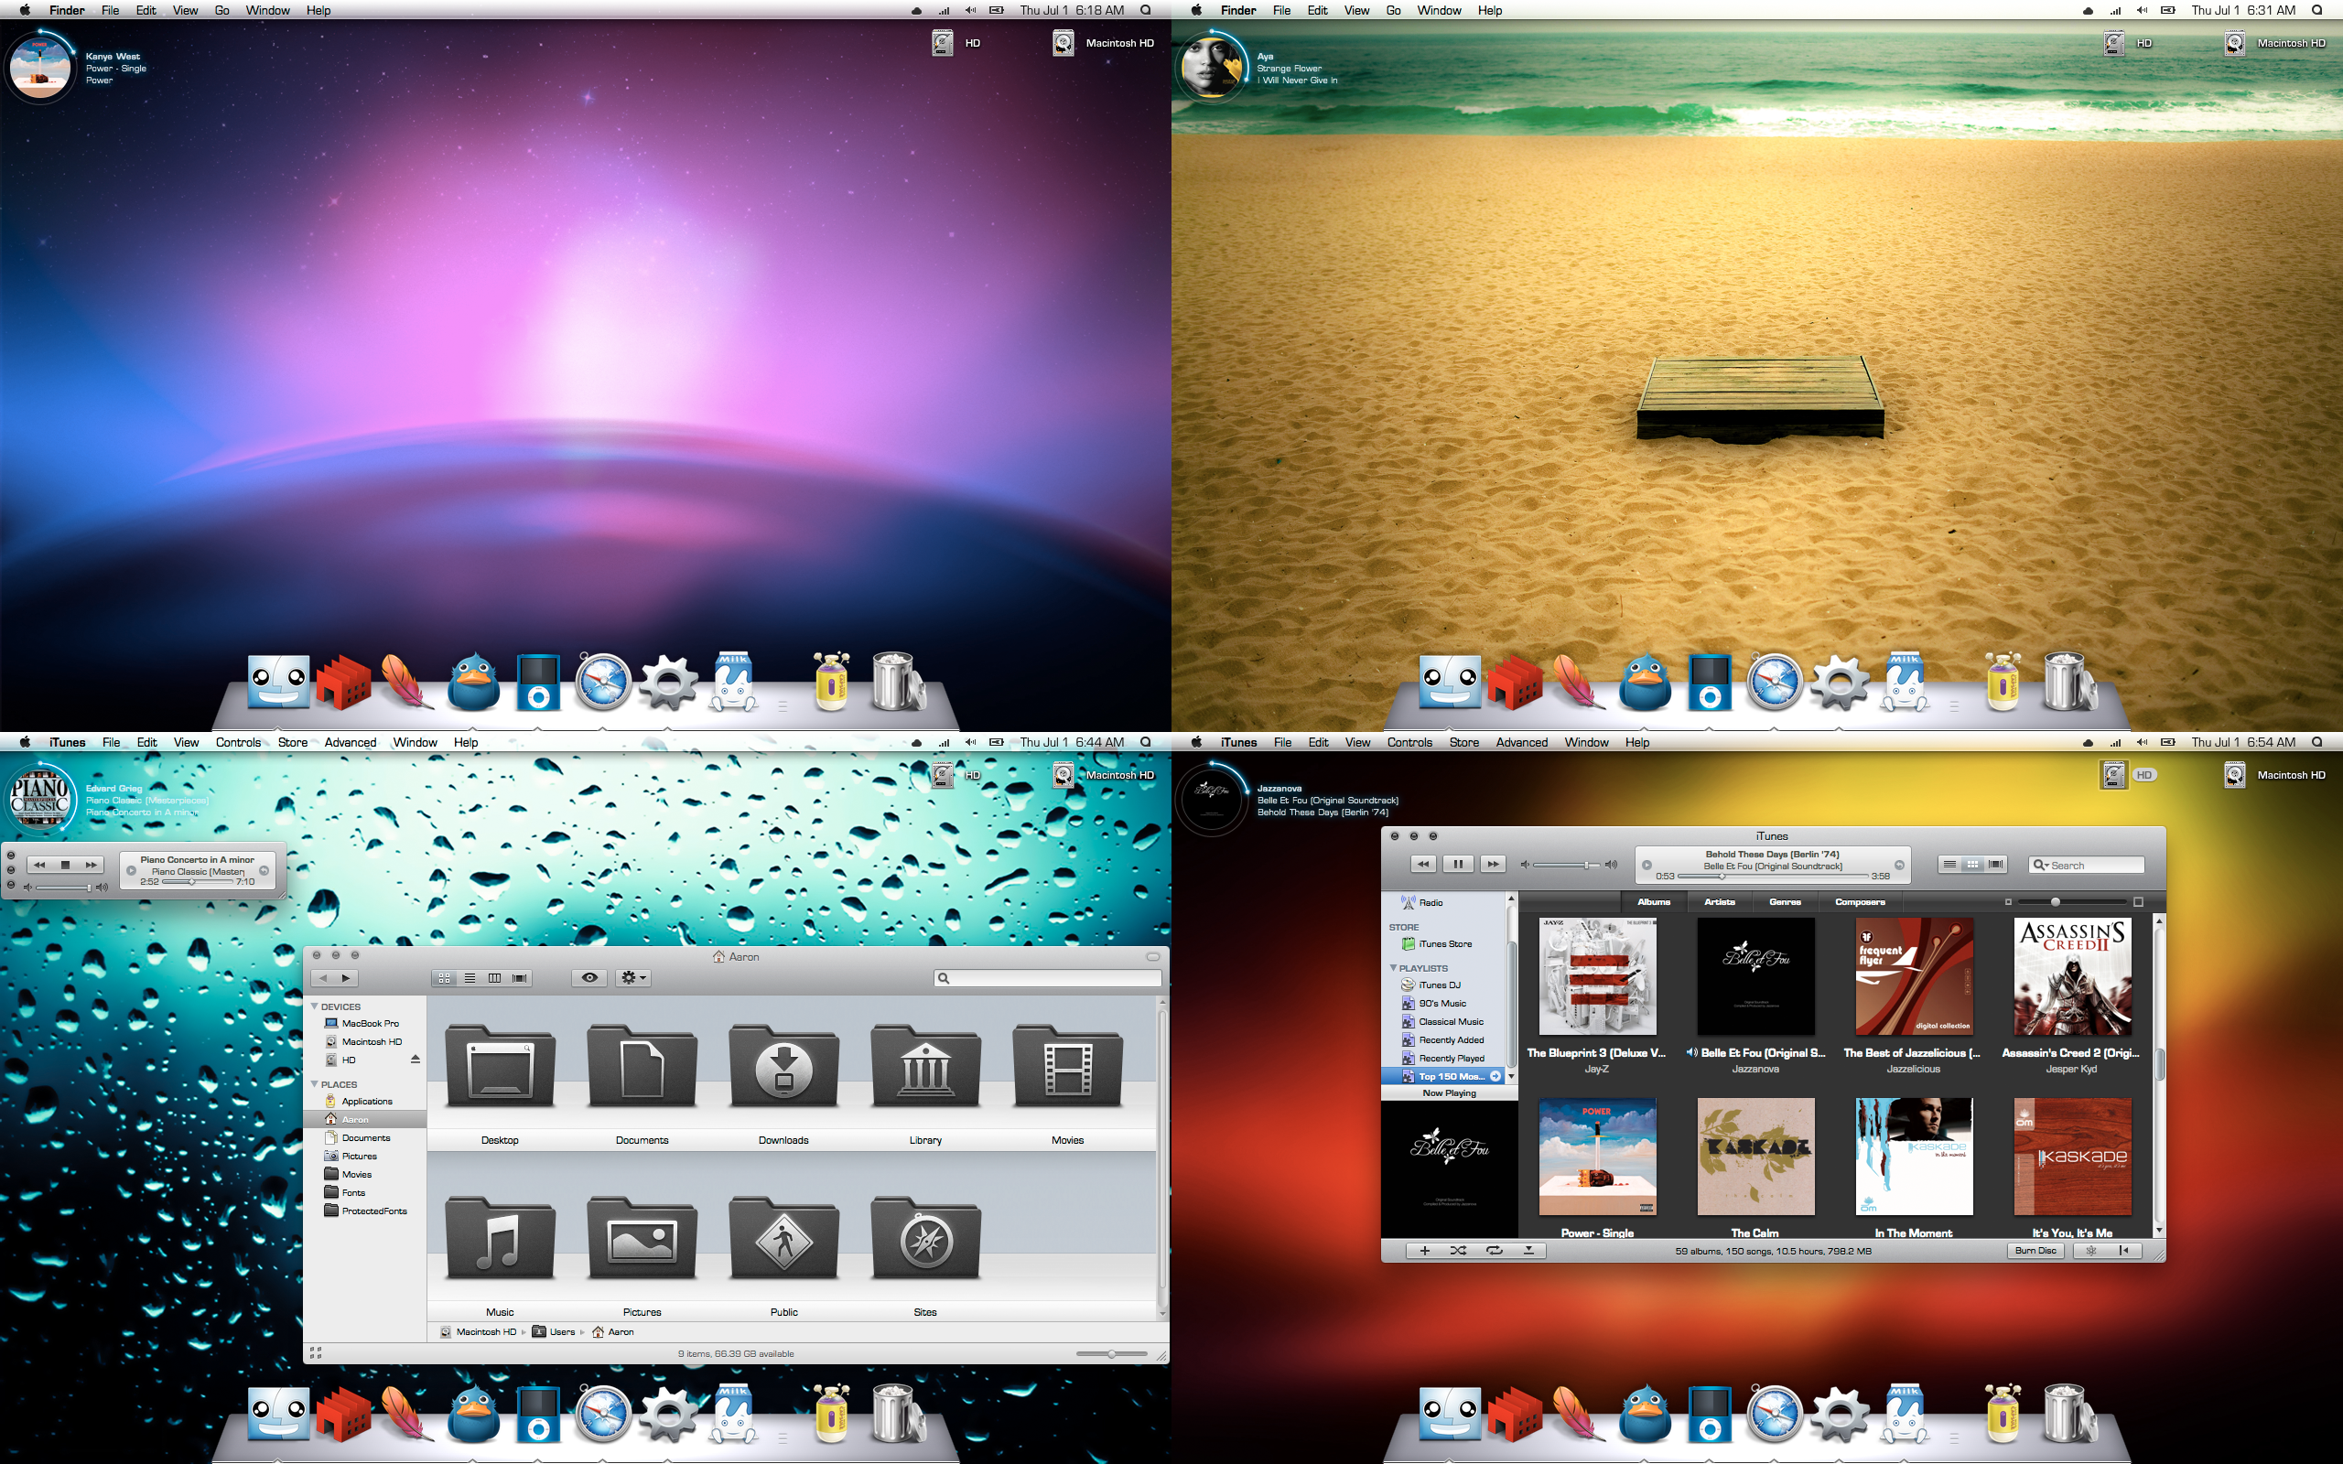Hide the iTunes artwork viewer panel
Viewport: 2343px width, 1464px height.
point(1528,1250)
